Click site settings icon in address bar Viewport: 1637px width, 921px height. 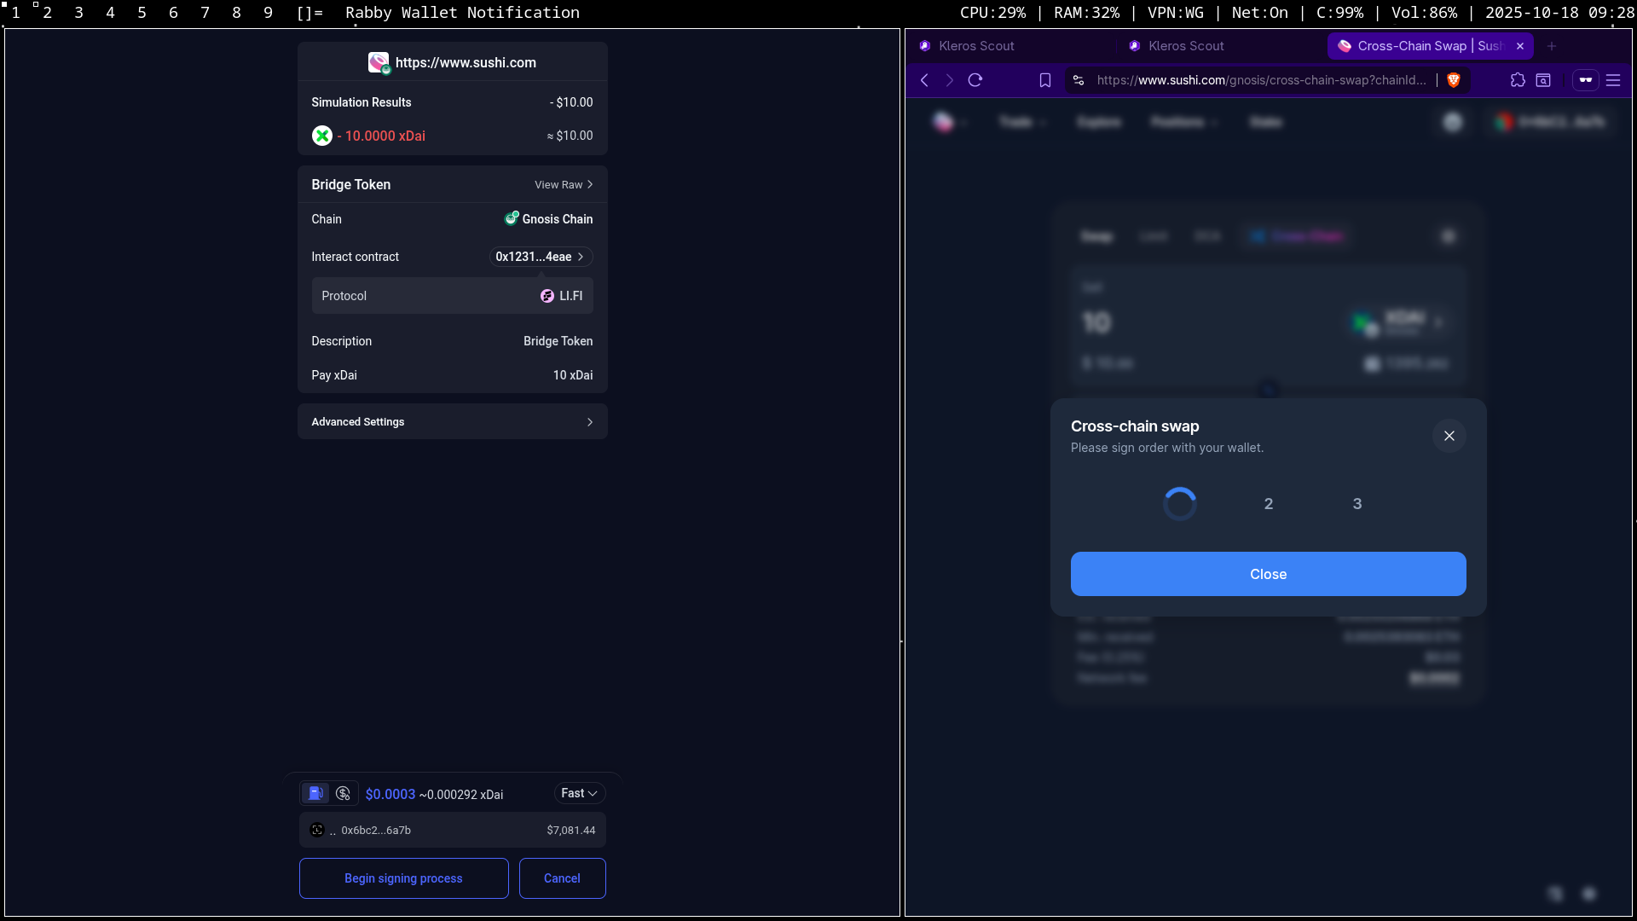pos(1079,80)
